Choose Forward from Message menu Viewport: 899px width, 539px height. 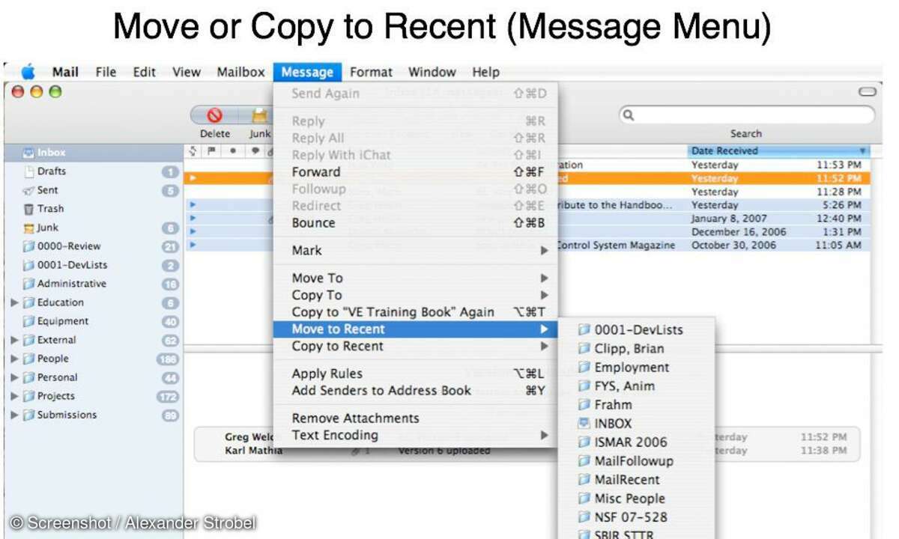click(415, 172)
